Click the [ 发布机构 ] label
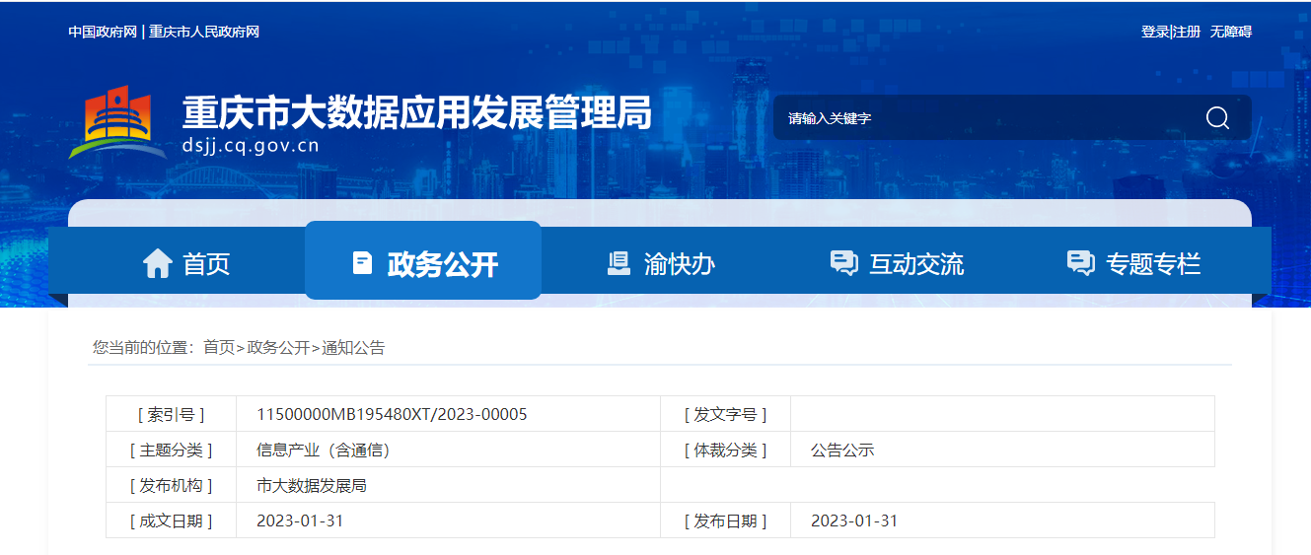The width and height of the screenshot is (1311, 555). coord(171,485)
